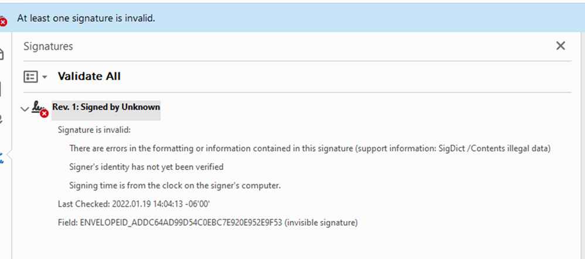Open the Bookmarks icon in the sidebar

tap(2, 88)
